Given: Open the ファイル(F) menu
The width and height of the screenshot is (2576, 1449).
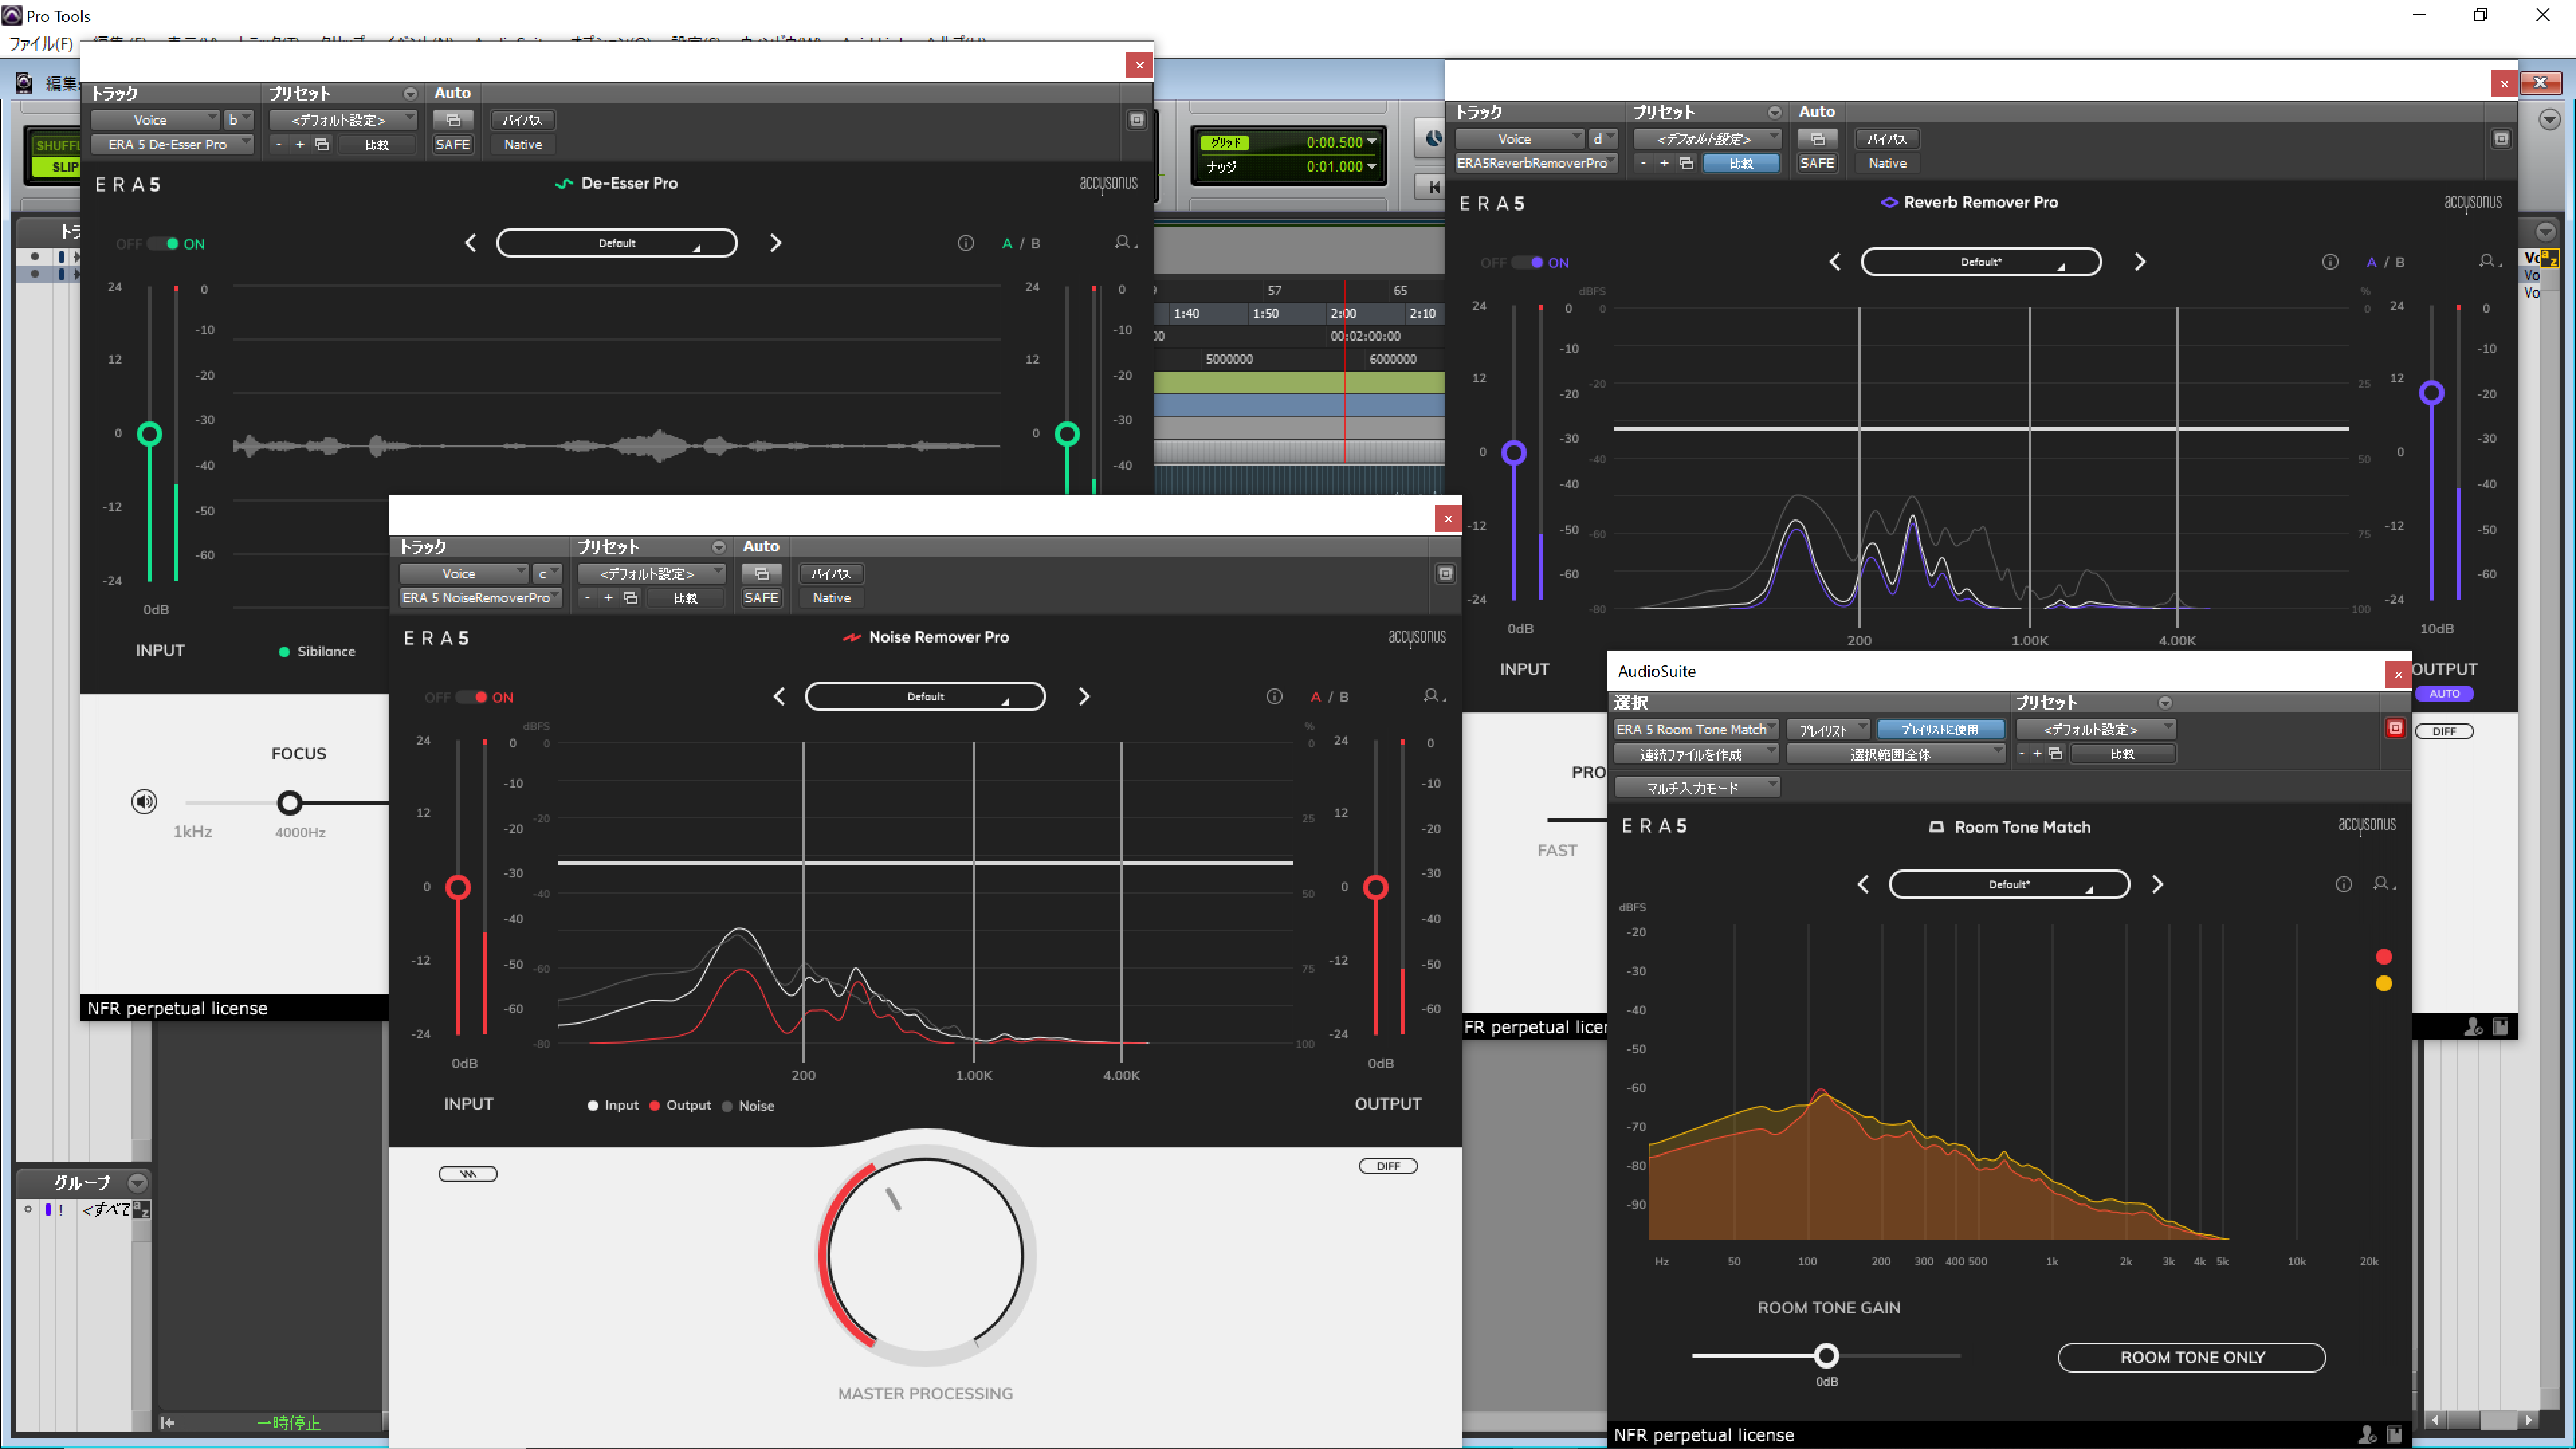Looking at the screenshot, I should (x=40, y=43).
